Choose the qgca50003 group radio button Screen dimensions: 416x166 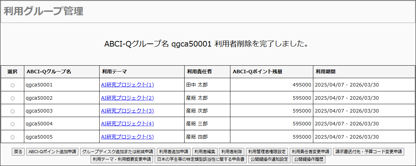click(x=12, y=111)
